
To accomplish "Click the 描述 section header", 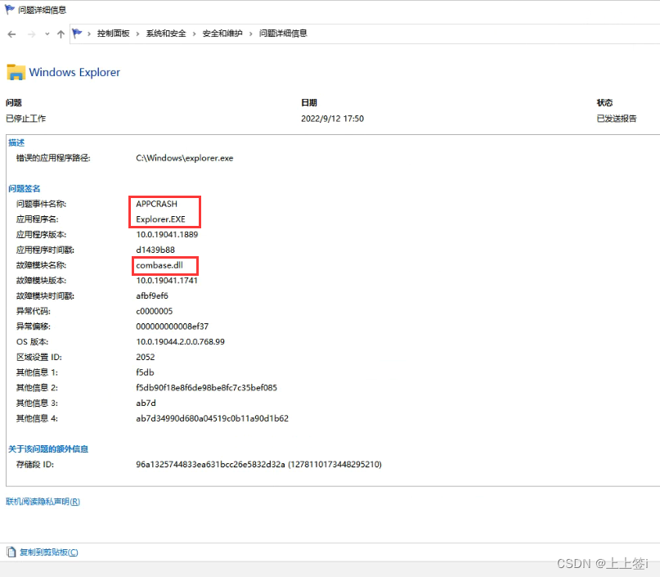I will point(16,142).
